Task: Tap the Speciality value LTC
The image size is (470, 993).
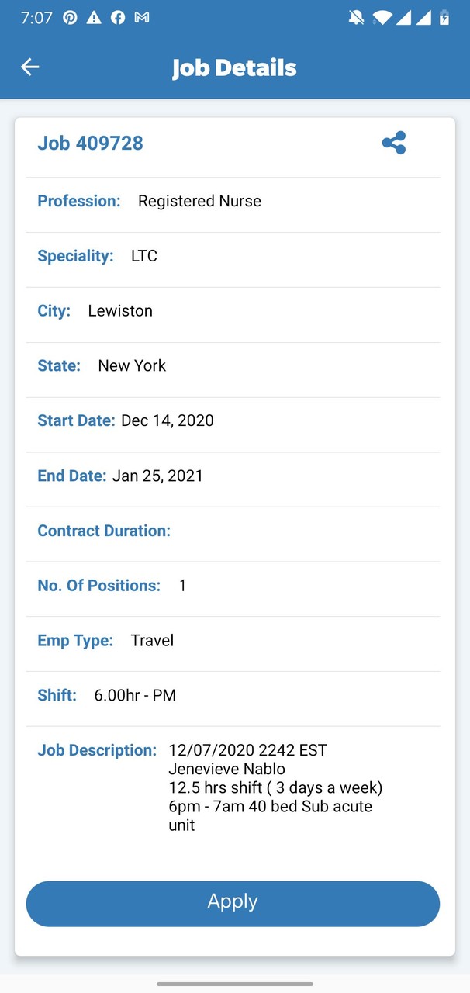Action: click(143, 255)
